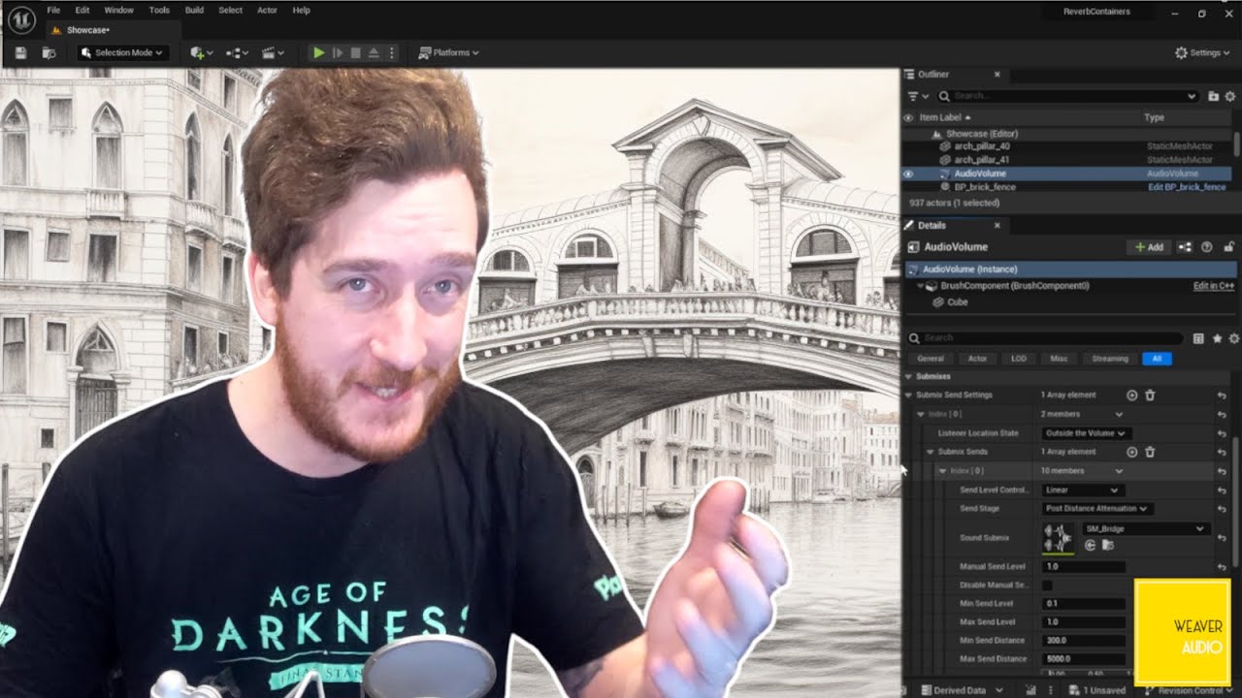1242x698 pixels.
Task: Save the current level with disk icon
Action: click(x=20, y=52)
